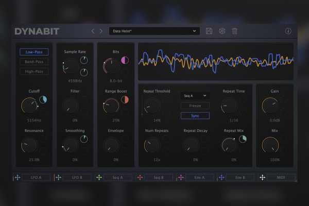Click the Mix knob
The height and width of the screenshot is (206, 309).
270,145
